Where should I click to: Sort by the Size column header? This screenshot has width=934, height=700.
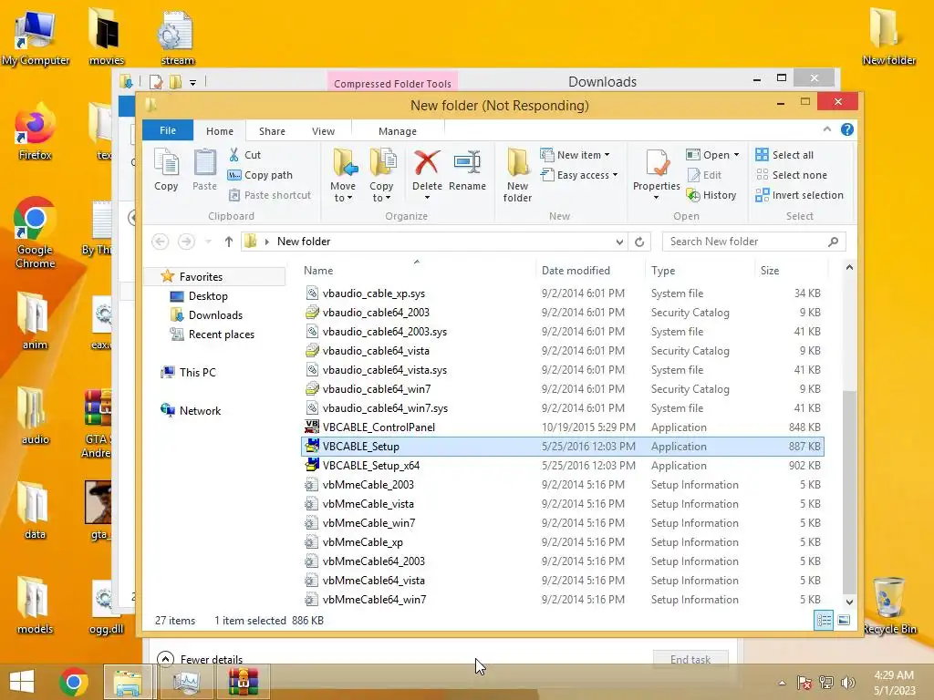coord(791,270)
